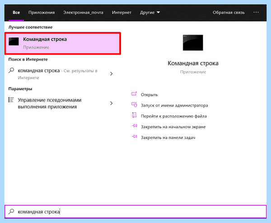Click the file location icon
The image size is (271, 223).
tap(134, 115)
